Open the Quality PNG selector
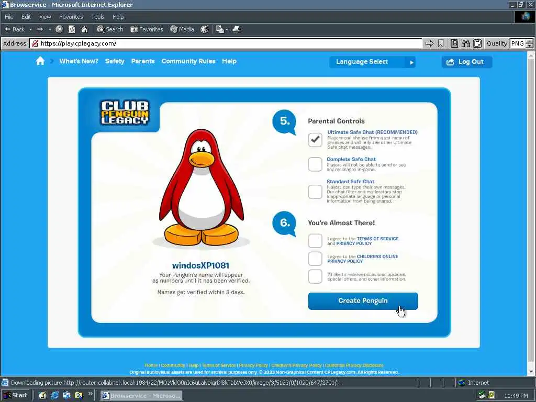The width and height of the screenshot is (536, 402). pyautogui.click(x=521, y=43)
